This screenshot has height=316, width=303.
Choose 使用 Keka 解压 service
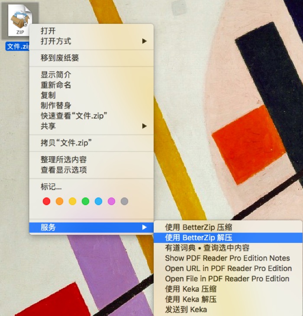click(x=190, y=300)
